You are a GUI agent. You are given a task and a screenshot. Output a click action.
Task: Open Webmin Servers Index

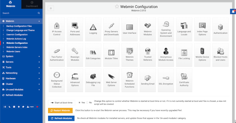click(x=17, y=47)
